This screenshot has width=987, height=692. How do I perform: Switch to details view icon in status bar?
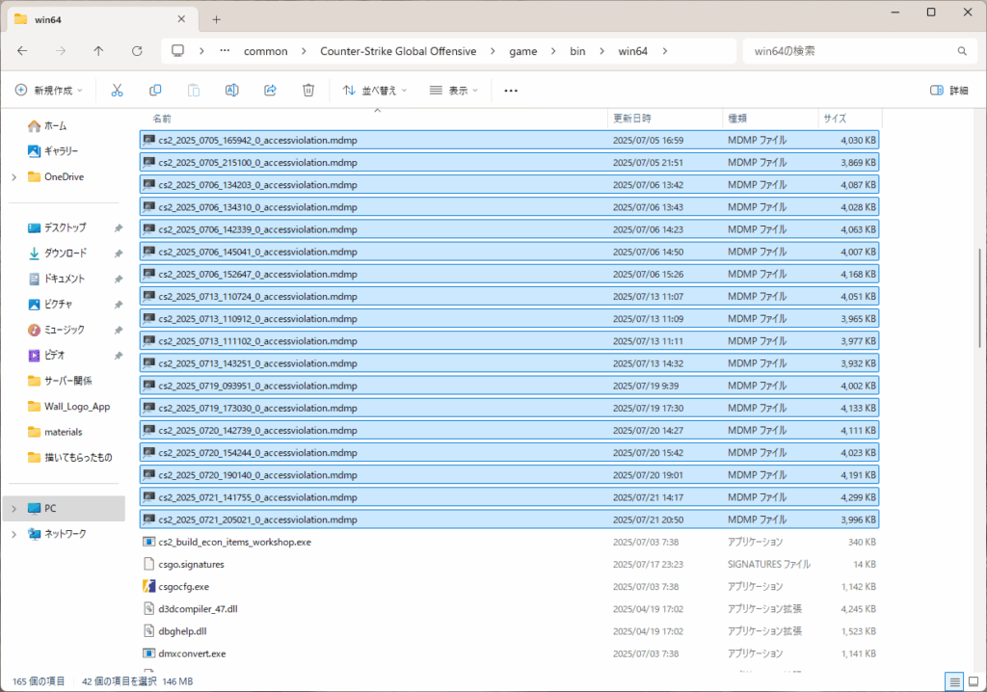tap(954, 681)
